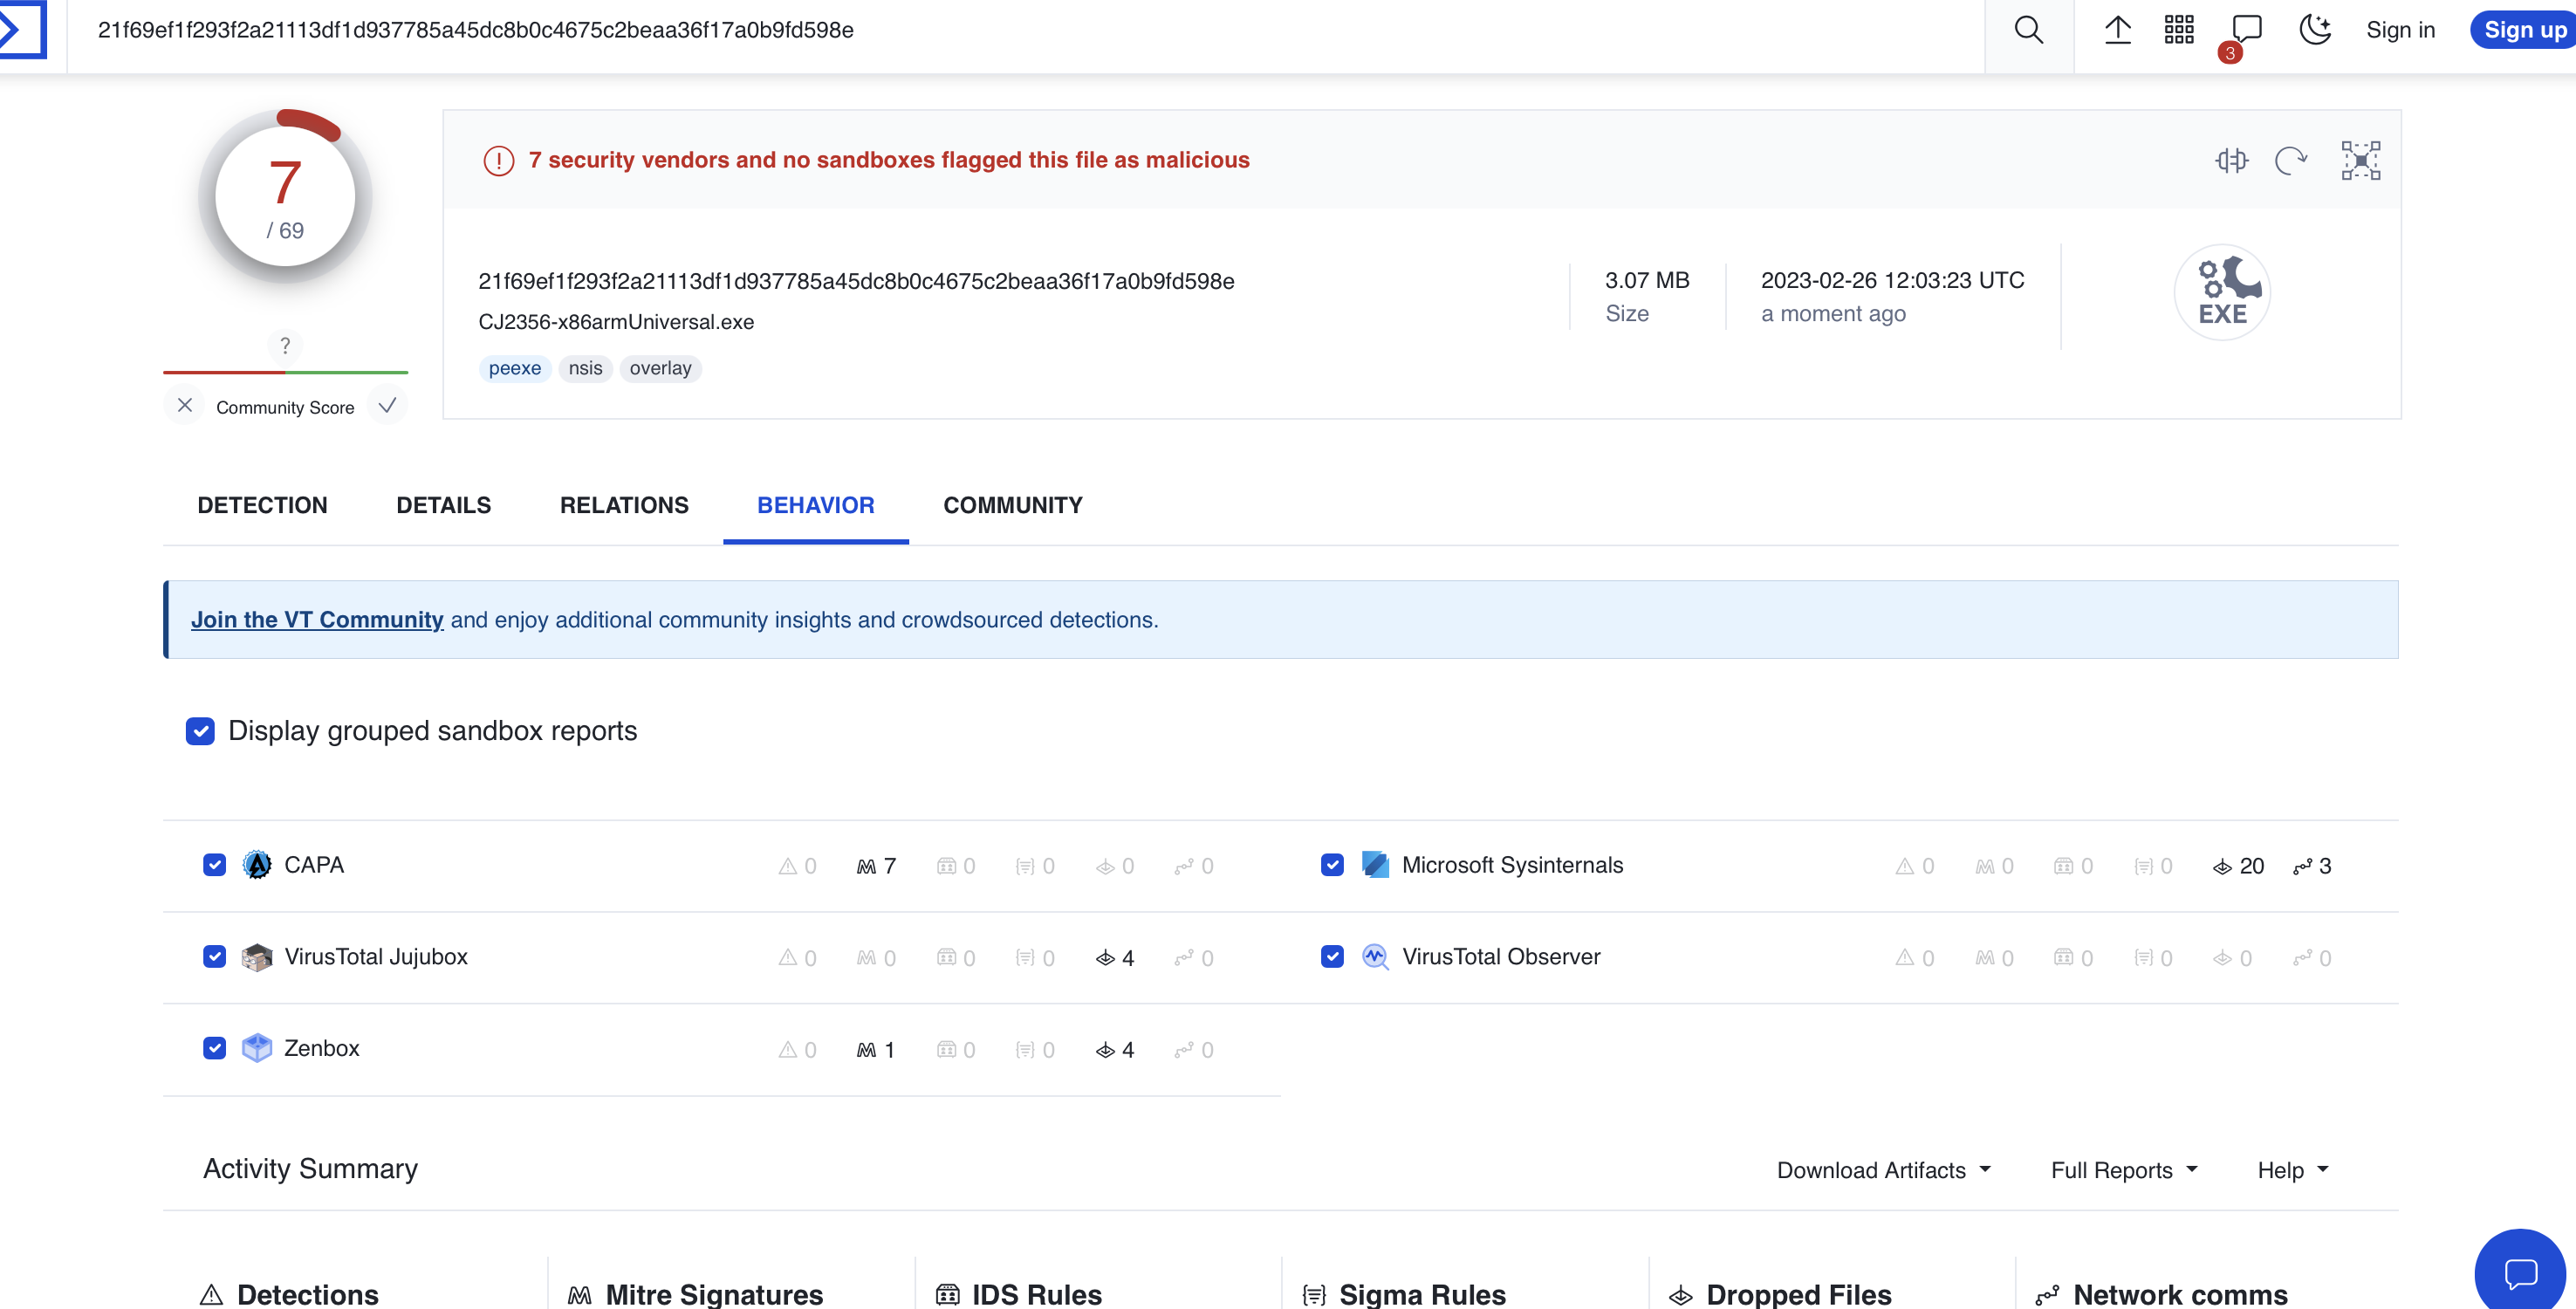Click Sysinternals network comms count 3
The height and width of the screenshot is (1309, 2576).
point(2312,866)
